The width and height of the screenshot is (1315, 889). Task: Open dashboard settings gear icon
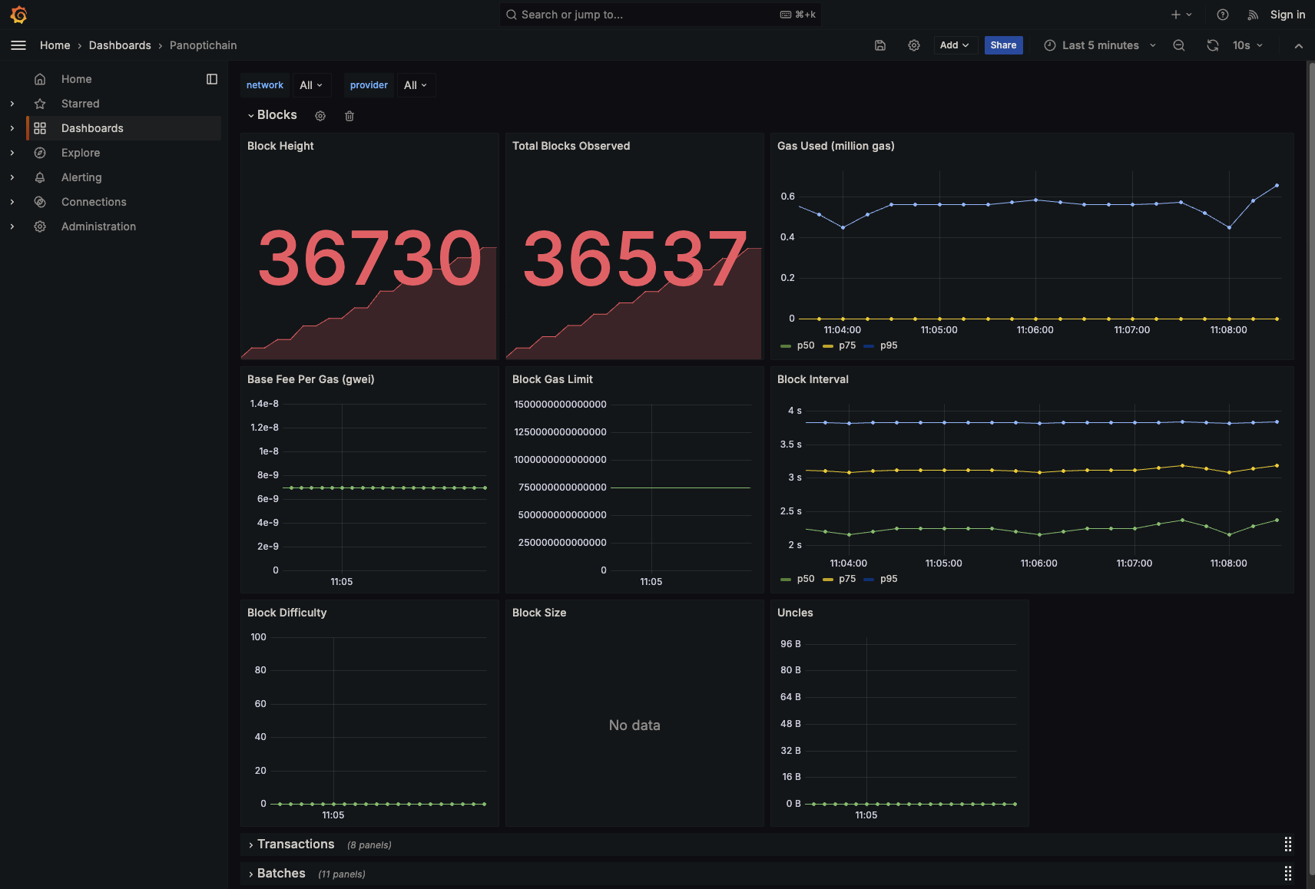pyautogui.click(x=914, y=45)
